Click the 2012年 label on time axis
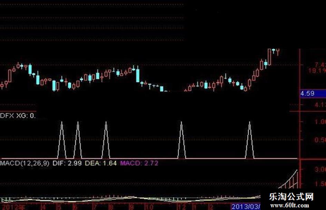The width and height of the screenshot is (326, 210). (13, 207)
